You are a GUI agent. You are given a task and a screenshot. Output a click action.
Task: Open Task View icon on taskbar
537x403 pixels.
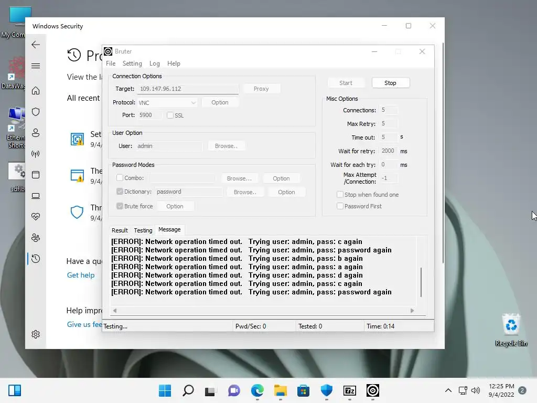click(210, 390)
